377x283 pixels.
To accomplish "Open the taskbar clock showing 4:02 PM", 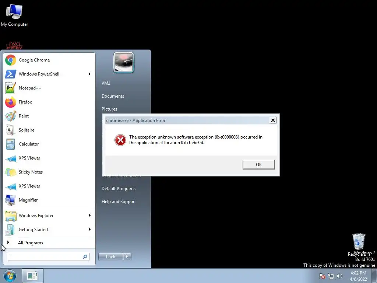I will (358, 276).
